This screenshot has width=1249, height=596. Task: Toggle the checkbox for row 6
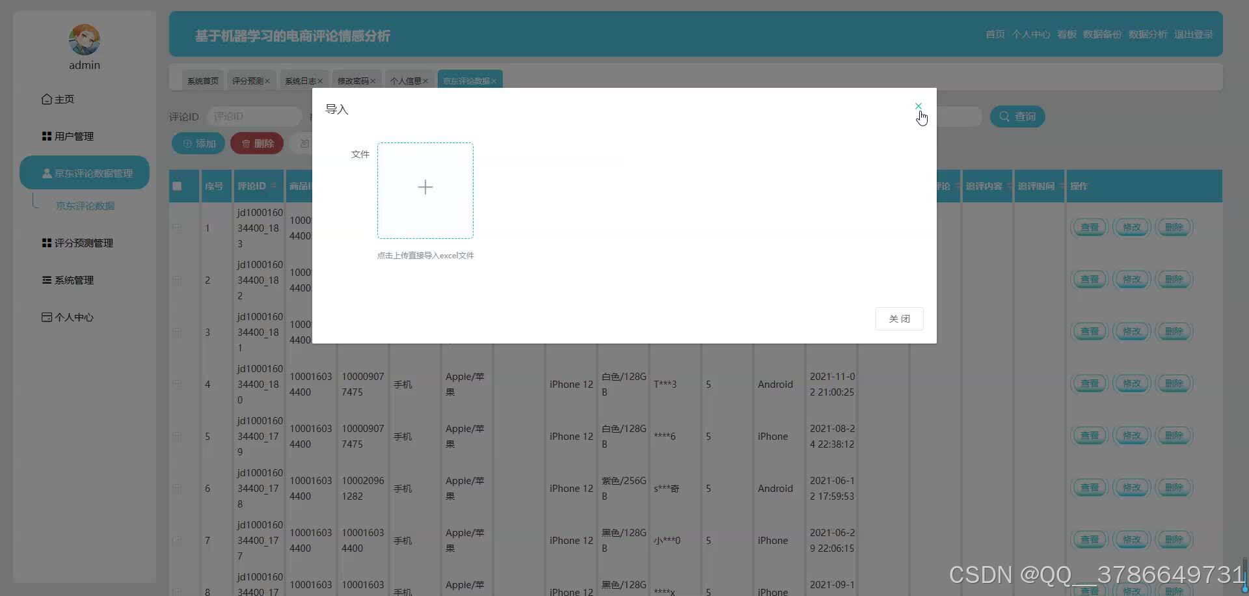pyautogui.click(x=177, y=489)
